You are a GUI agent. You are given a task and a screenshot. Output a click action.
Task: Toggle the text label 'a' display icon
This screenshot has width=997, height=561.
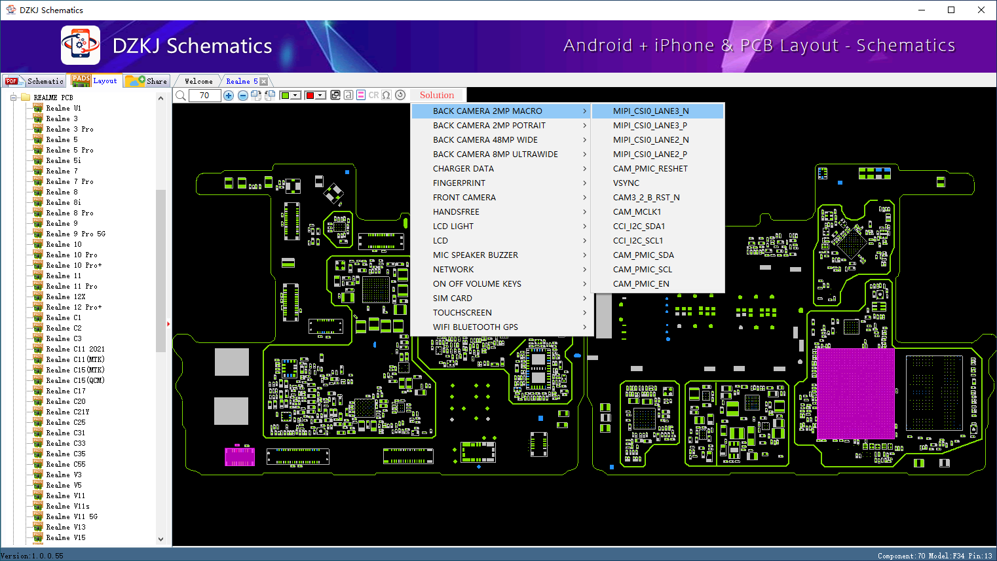[x=348, y=96]
